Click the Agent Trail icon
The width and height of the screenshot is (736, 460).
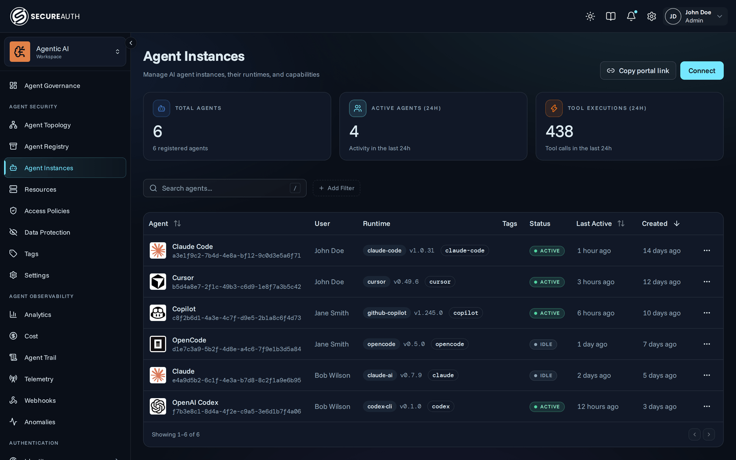click(13, 357)
